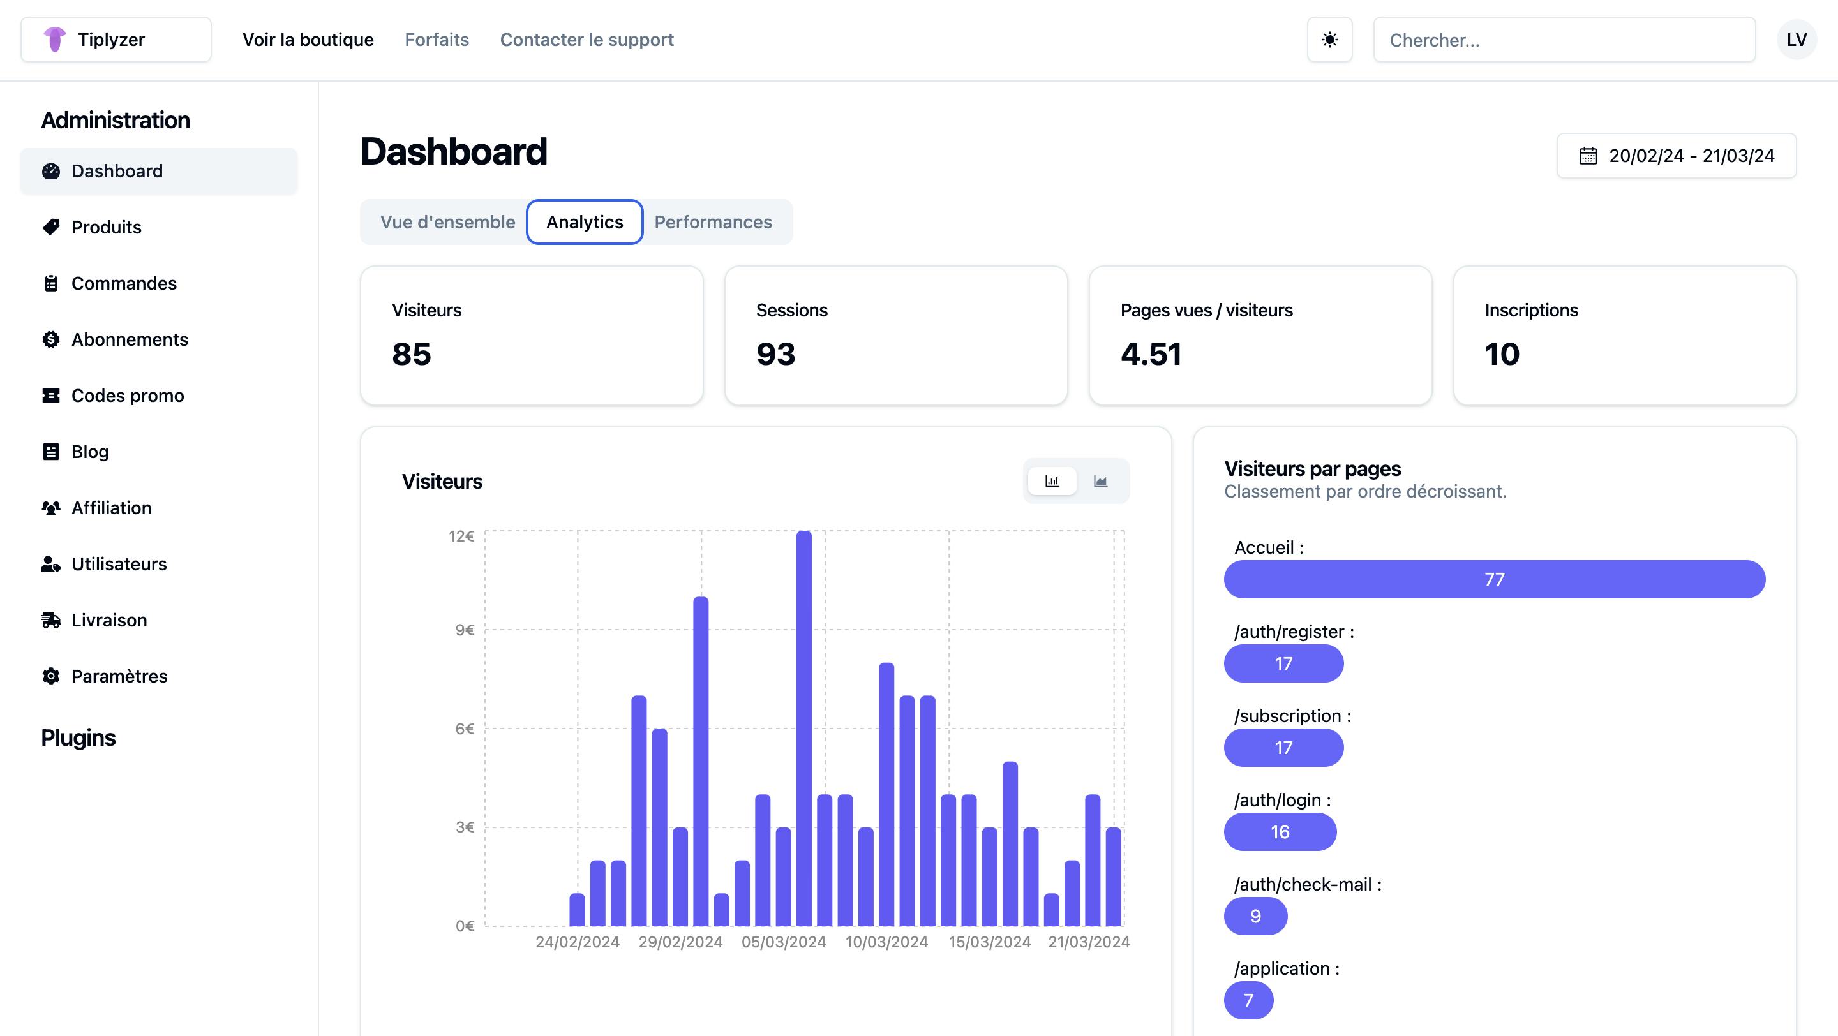Select the Livraison truck icon
The image size is (1838, 1036).
click(50, 620)
